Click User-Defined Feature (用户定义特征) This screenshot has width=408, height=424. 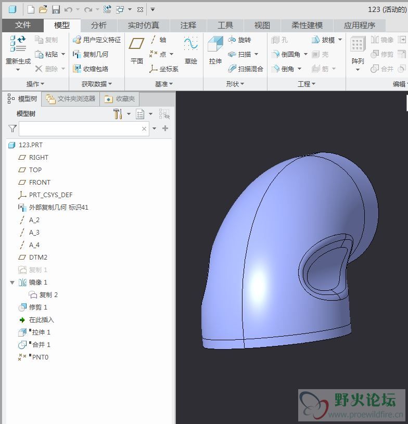point(97,40)
